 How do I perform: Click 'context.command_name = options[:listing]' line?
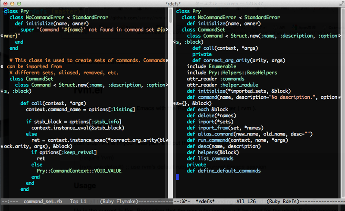pos(80,110)
